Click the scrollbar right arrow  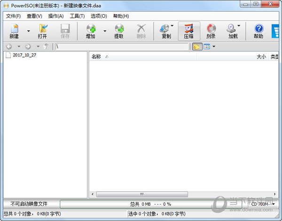click(x=274, y=194)
